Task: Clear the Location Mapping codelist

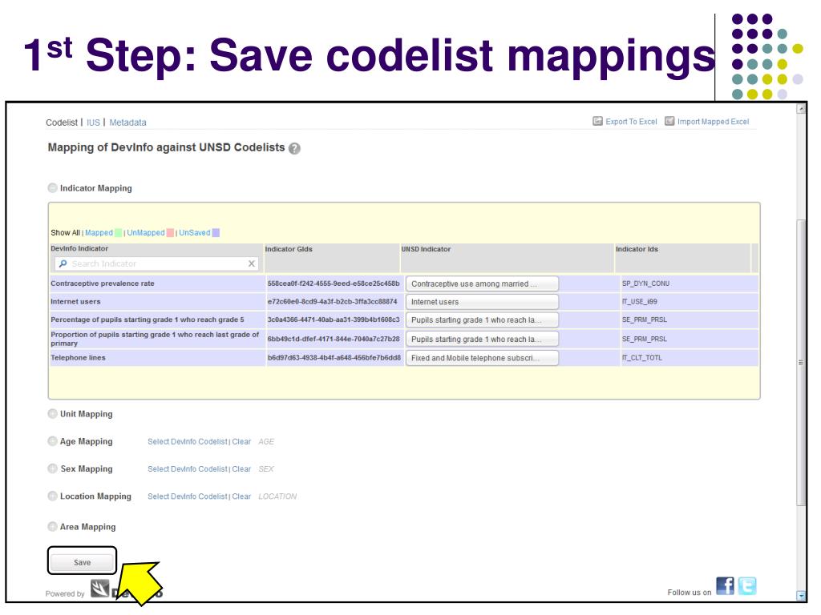Action: (241, 496)
